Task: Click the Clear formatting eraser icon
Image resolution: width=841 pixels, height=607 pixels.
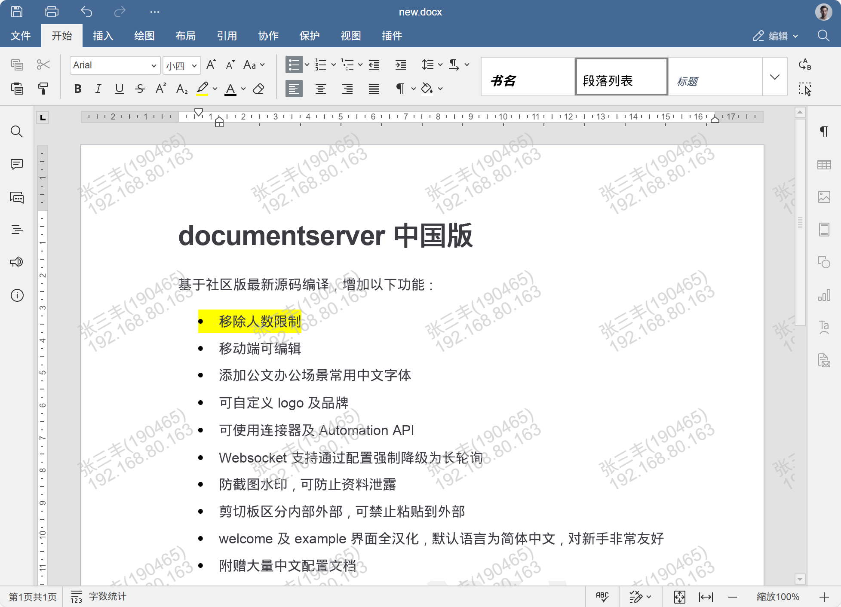Action: (x=258, y=89)
